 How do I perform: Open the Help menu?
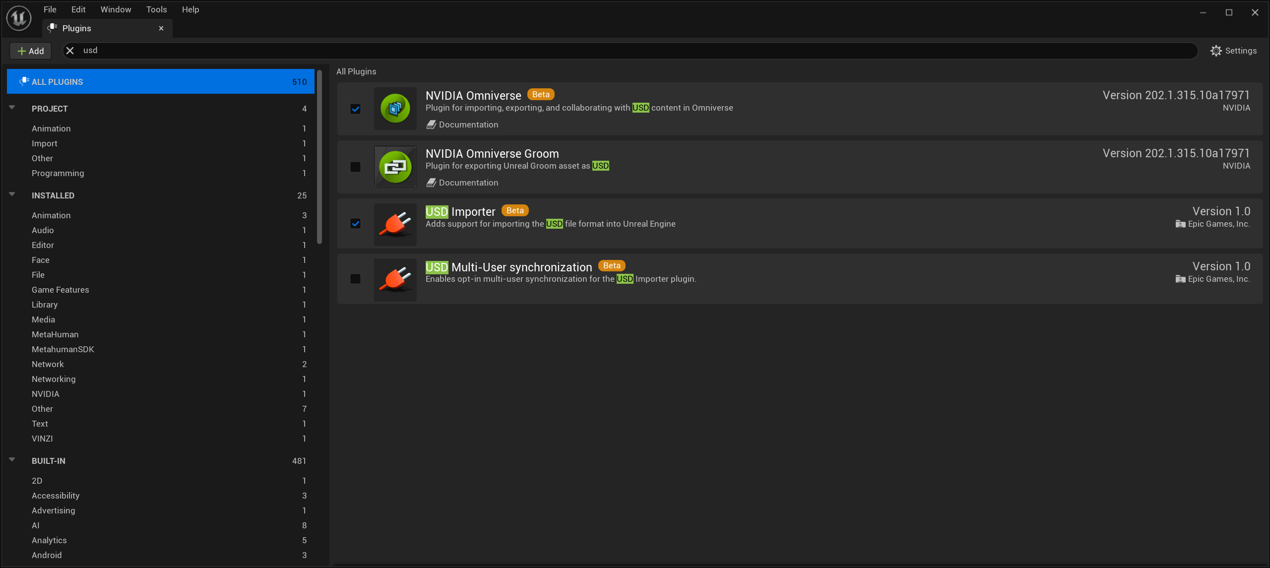pos(190,9)
